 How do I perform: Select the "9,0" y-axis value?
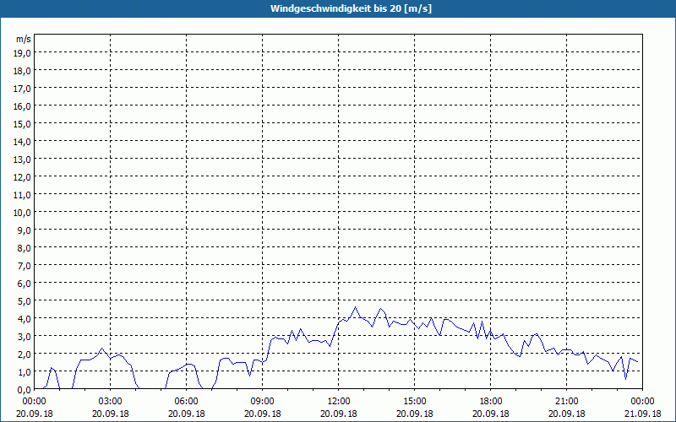[x=25, y=230]
